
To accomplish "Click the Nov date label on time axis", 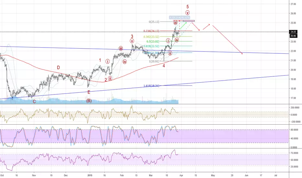I will tap(34, 175).
